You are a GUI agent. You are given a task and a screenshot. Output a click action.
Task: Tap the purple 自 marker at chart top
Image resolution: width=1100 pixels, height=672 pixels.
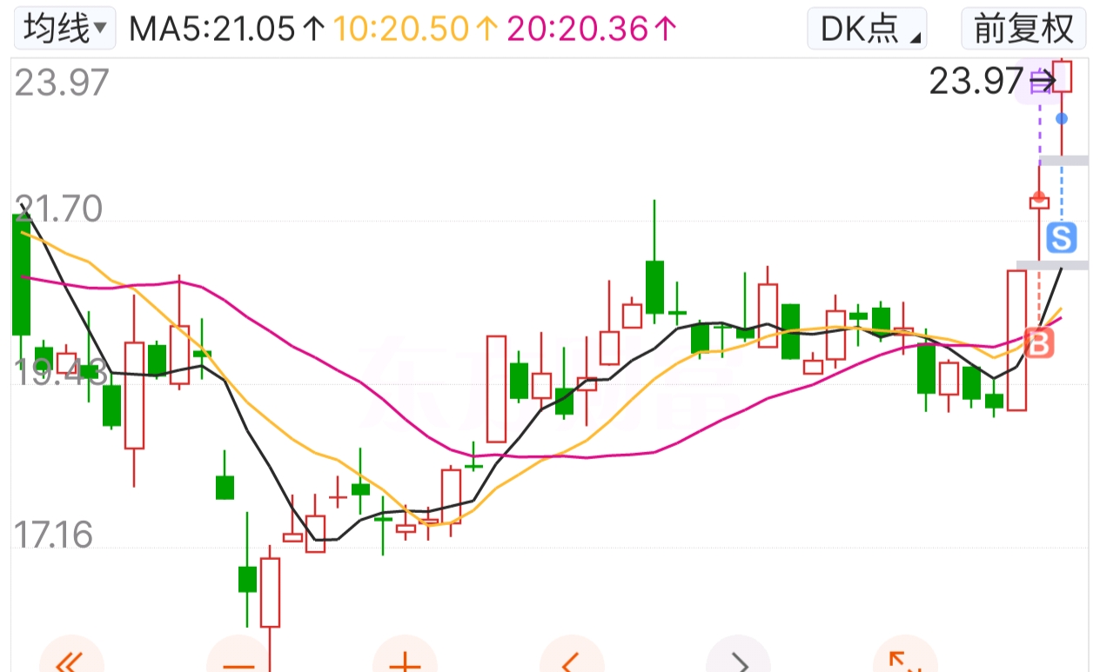(1039, 83)
